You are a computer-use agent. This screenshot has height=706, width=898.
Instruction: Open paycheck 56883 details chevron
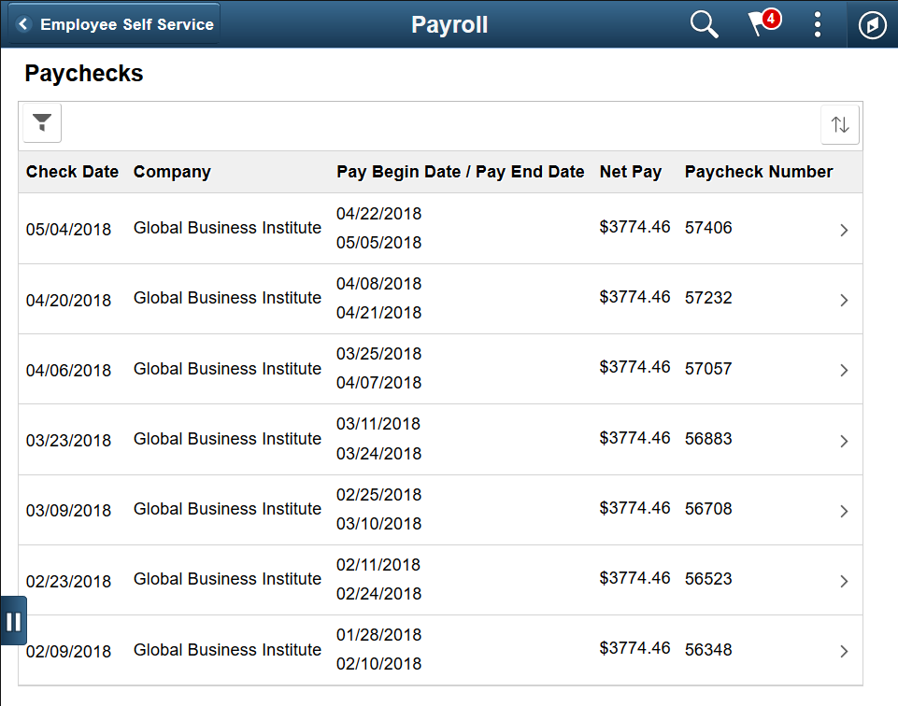click(844, 441)
